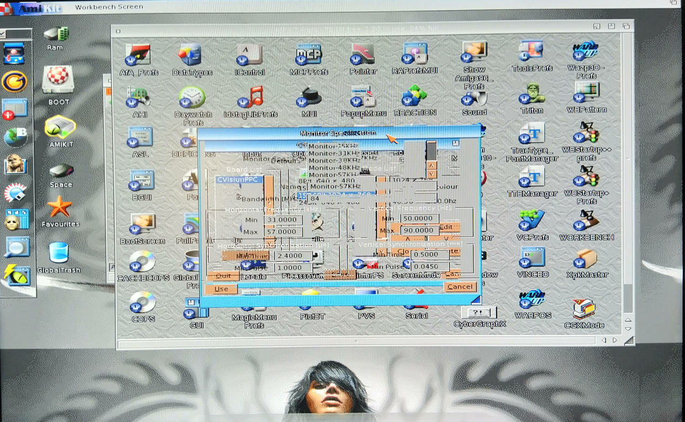Viewport: 685px width, 422px height.
Task: Open the WBStartup++ prefs icon
Action: tap(587, 134)
